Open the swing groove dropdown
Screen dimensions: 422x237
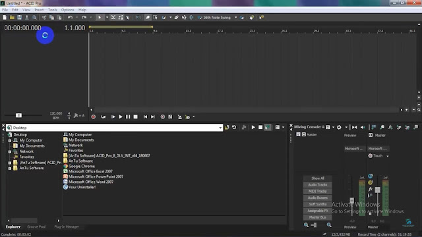(x=236, y=18)
